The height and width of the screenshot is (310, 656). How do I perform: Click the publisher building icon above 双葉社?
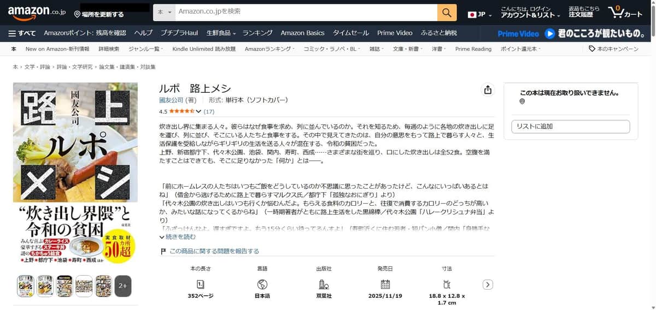(x=324, y=284)
